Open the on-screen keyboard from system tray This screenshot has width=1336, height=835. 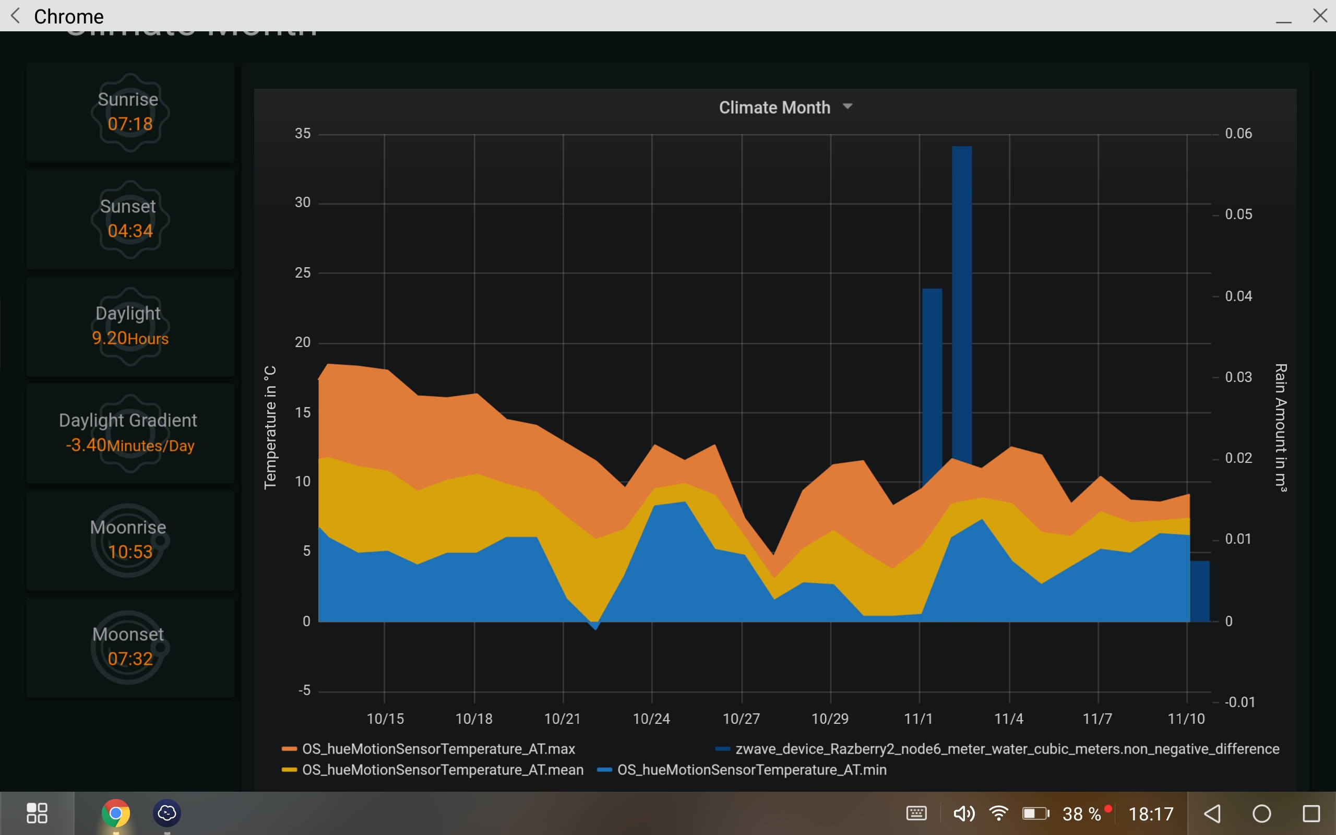(916, 813)
